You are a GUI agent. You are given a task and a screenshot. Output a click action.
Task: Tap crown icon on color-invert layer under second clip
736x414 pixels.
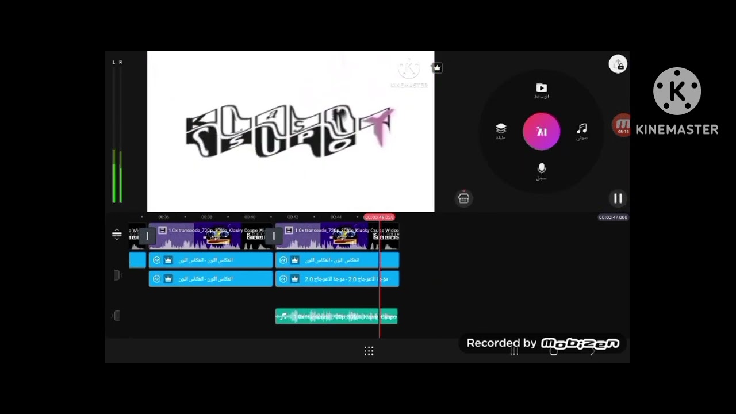pos(295,260)
